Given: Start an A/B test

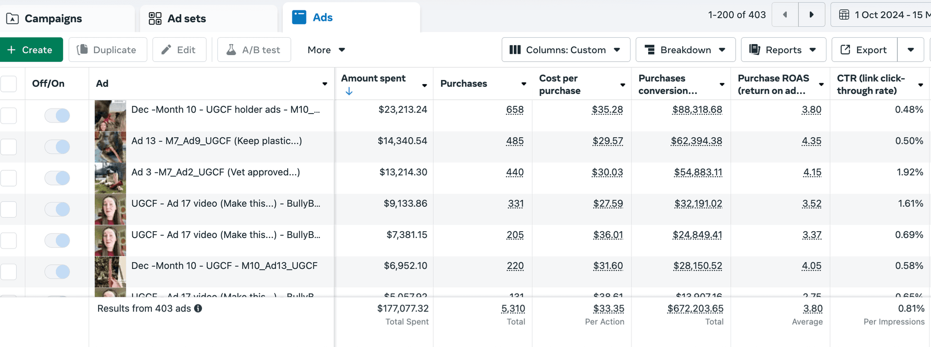Looking at the screenshot, I should coord(254,50).
